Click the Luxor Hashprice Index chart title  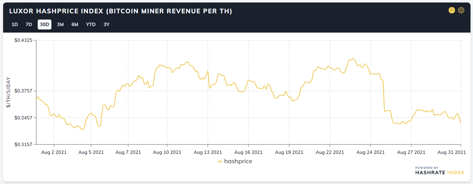click(x=121, y=11)
